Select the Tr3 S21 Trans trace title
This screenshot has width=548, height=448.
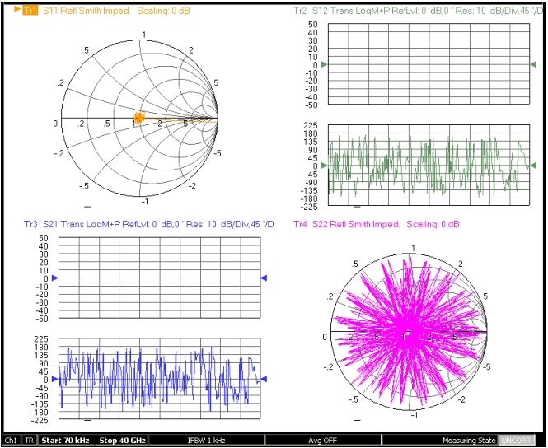pyautogui.click(x=148, y=224)
